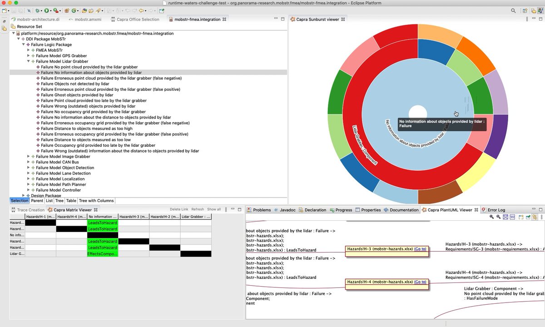Zoom in the PlantUML diagram
545x327 pixels.
coord(492,217)
